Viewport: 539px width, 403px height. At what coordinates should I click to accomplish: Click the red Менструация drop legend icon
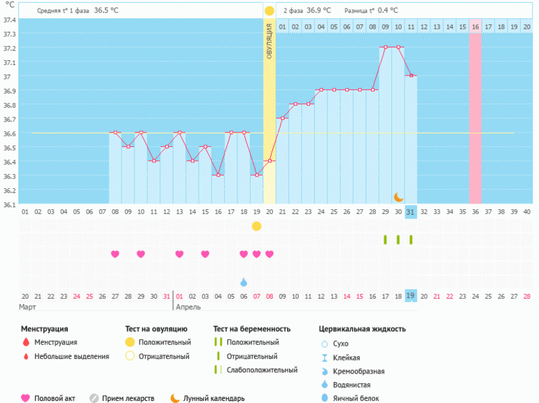point(26,342)
